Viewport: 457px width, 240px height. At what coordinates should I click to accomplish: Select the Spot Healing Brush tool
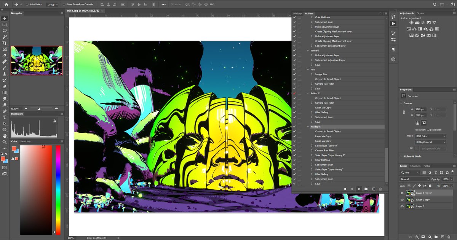(x=5, y=62)
